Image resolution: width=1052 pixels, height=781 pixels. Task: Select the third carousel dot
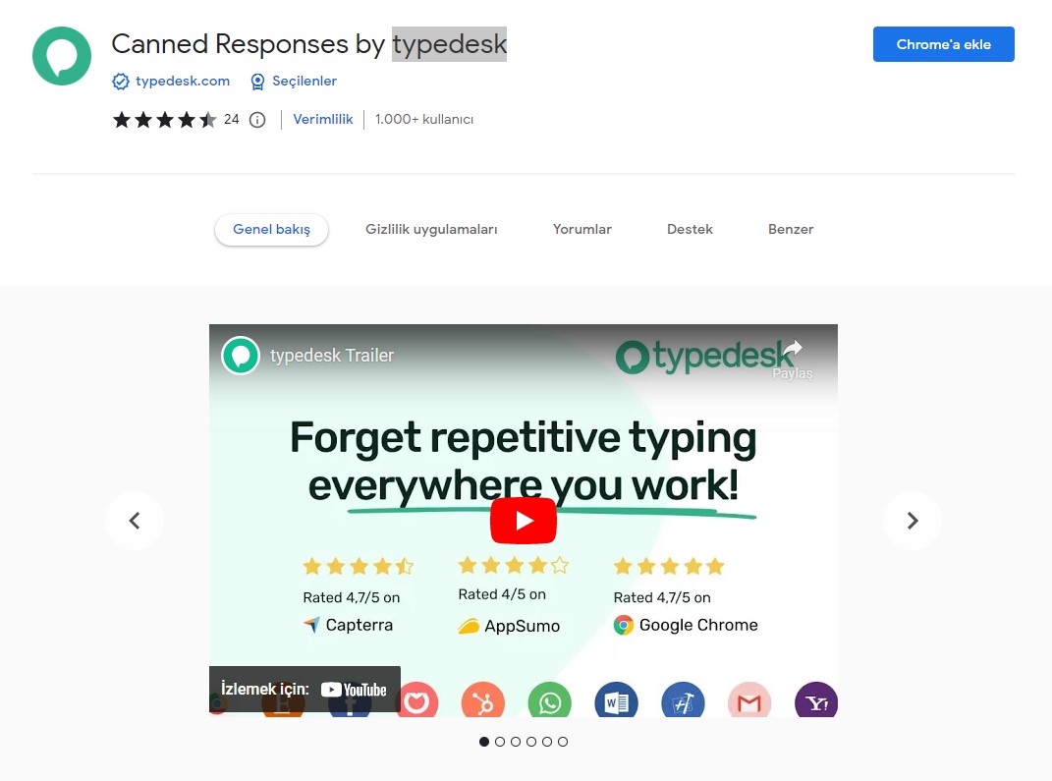click(x=516, y=742)
